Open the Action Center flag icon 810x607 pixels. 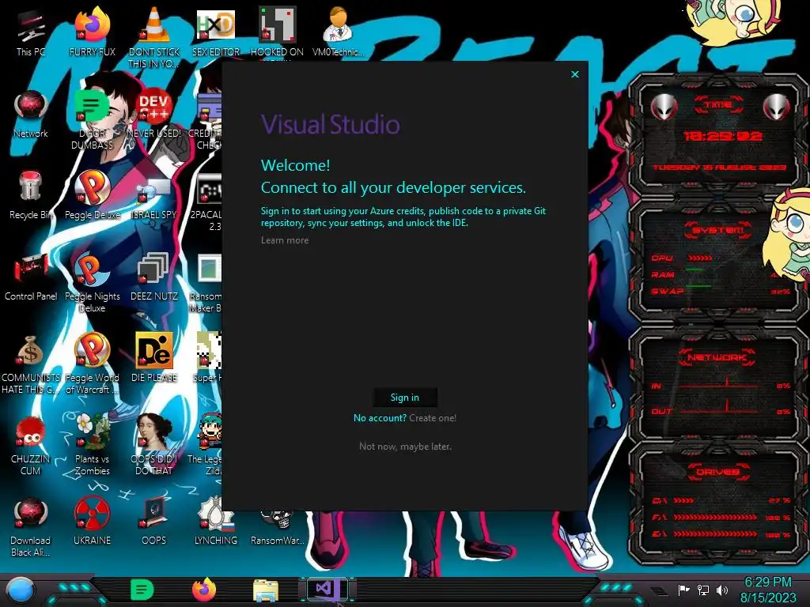(x=684, y=590)
